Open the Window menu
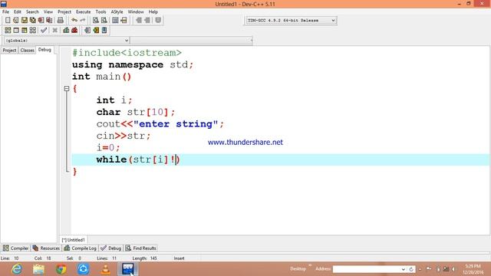Image resolution: width=491 pixels, height=276 pixels. (136, 12)
